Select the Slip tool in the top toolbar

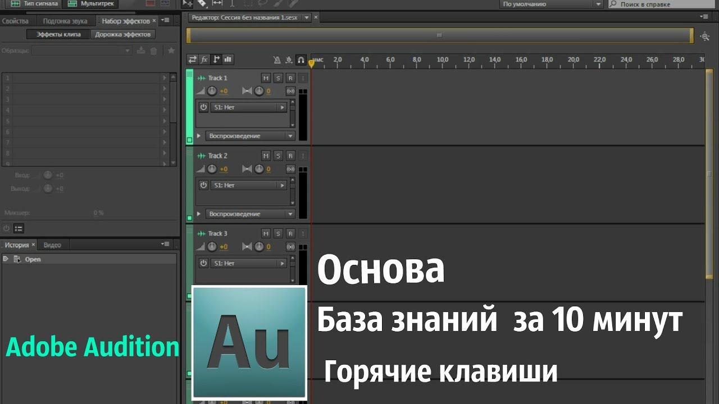(217, 3)
